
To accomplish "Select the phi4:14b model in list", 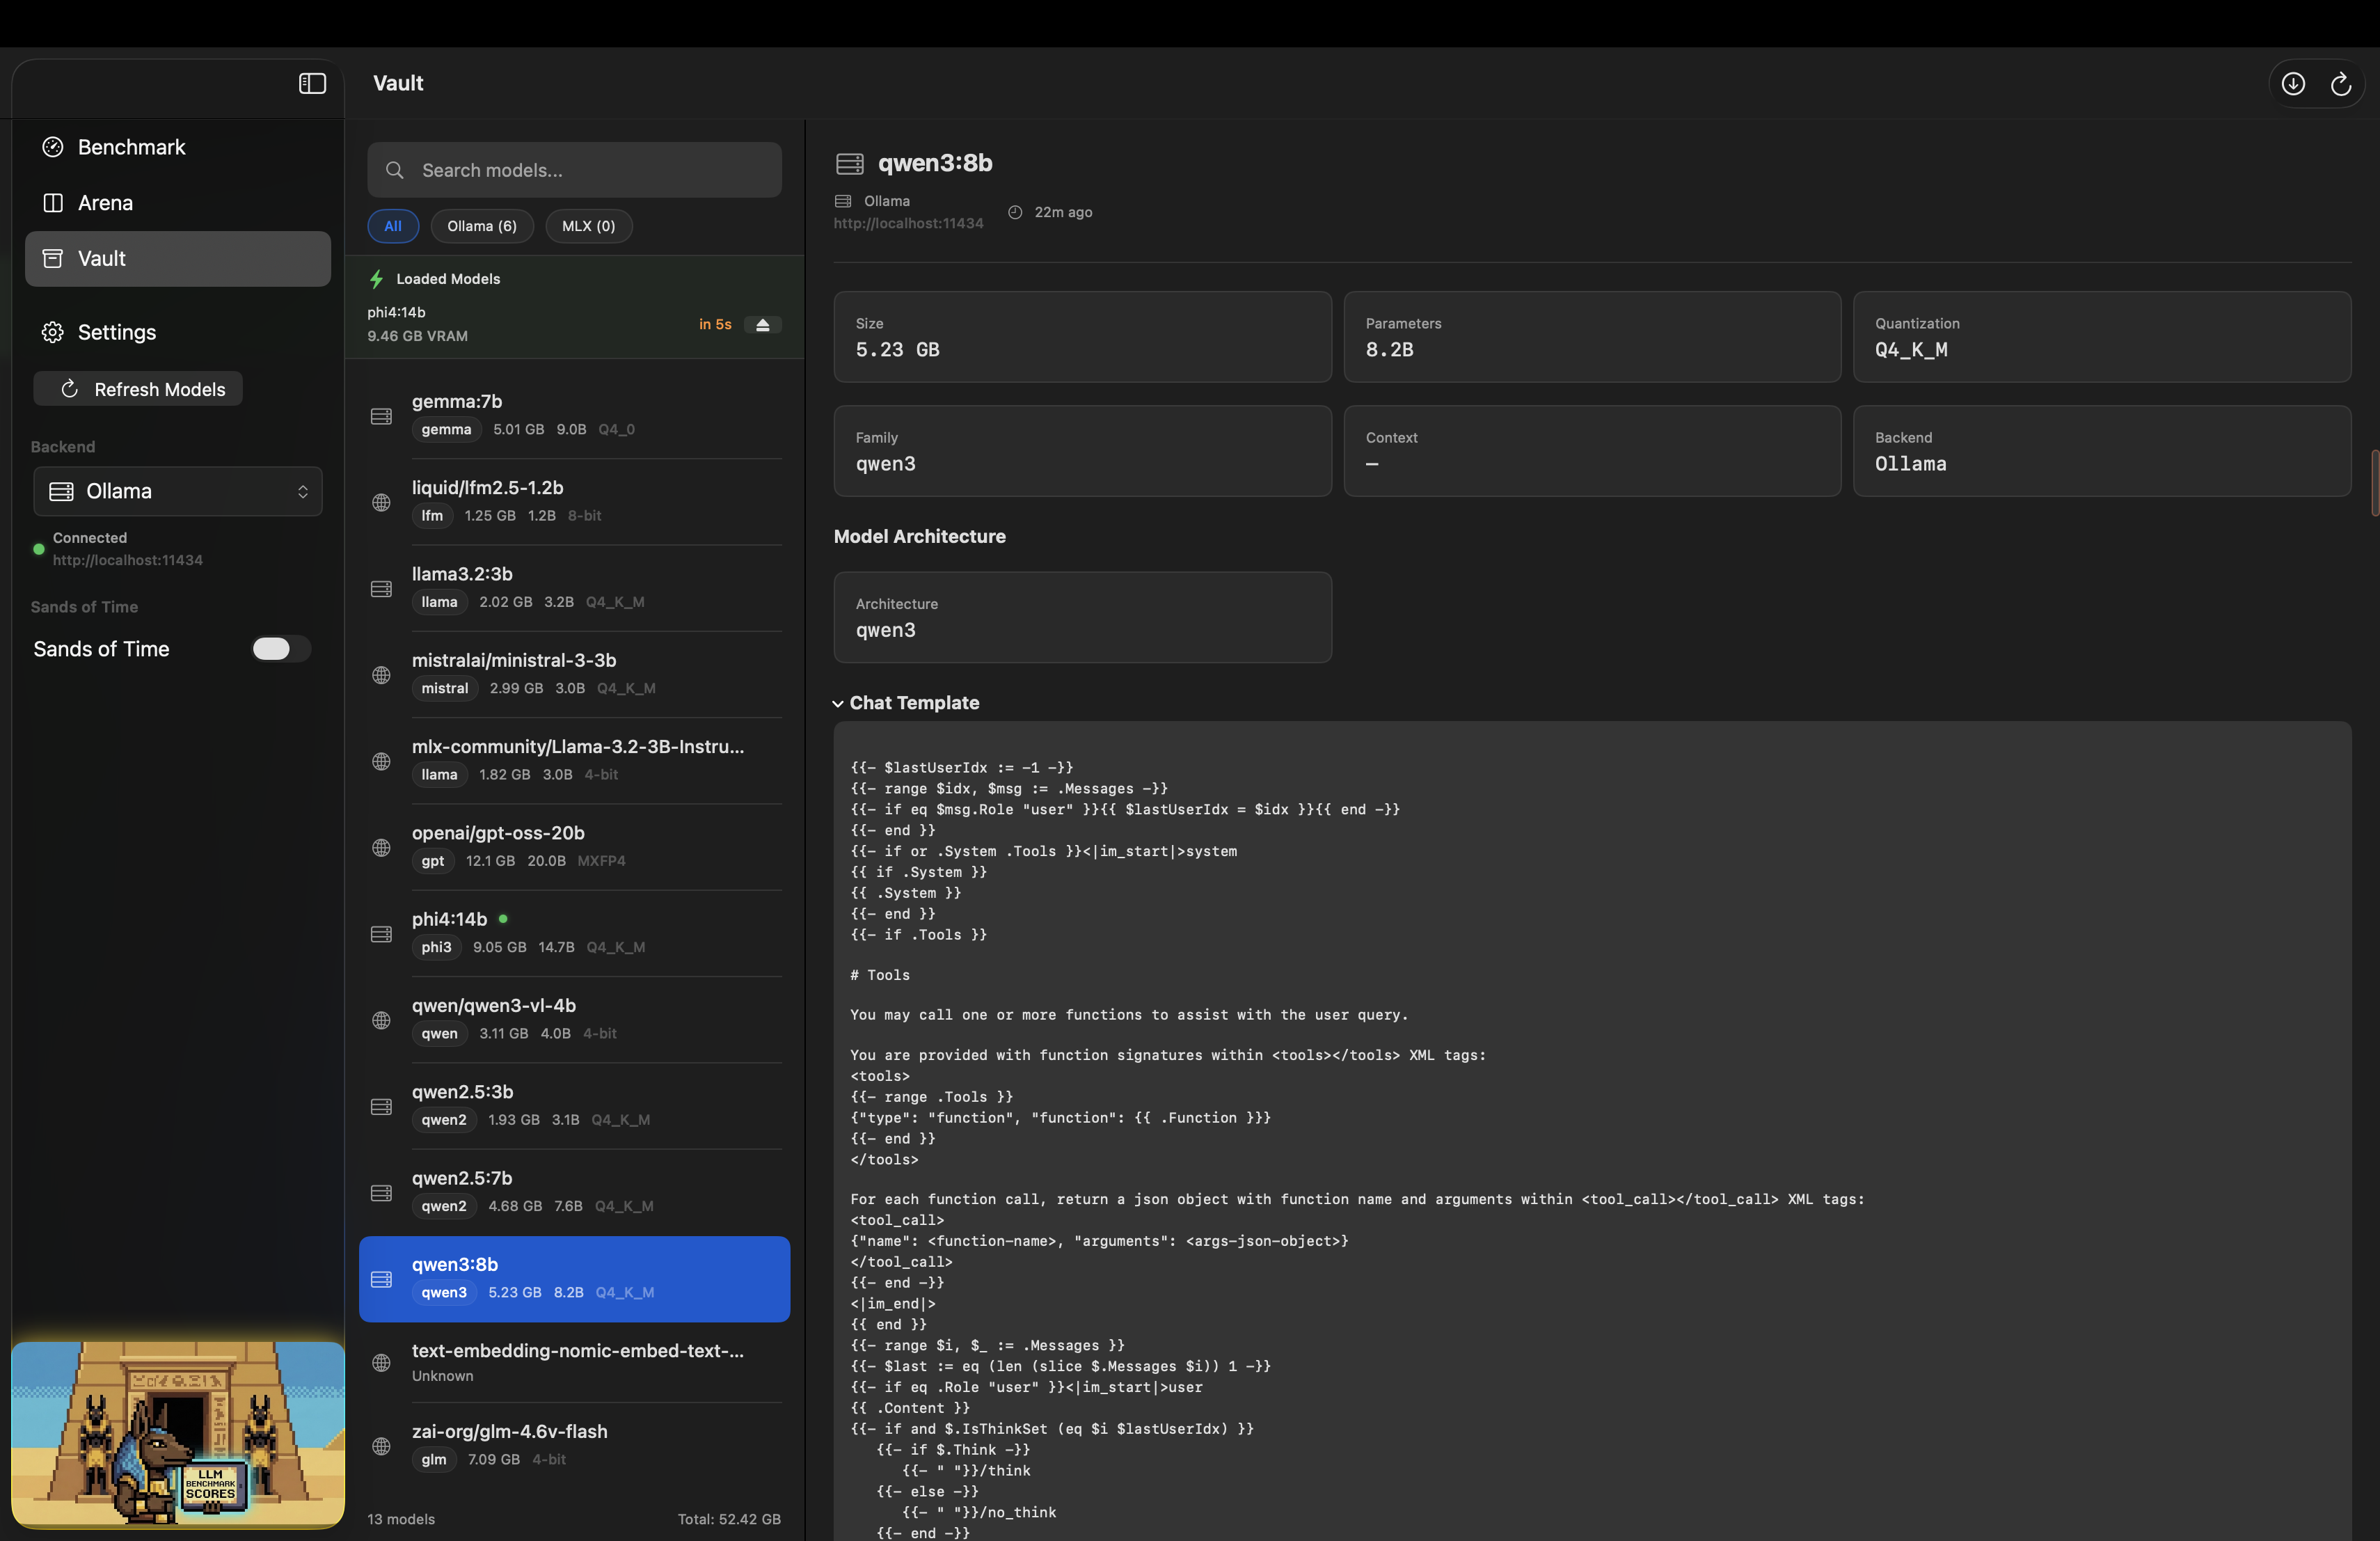I will click(x=575, y=933).
